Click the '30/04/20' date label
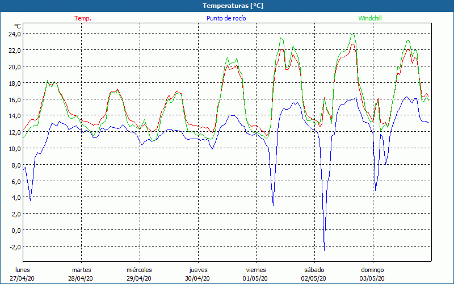This screenshot has height=284, width=454. (x=197, y=278)
